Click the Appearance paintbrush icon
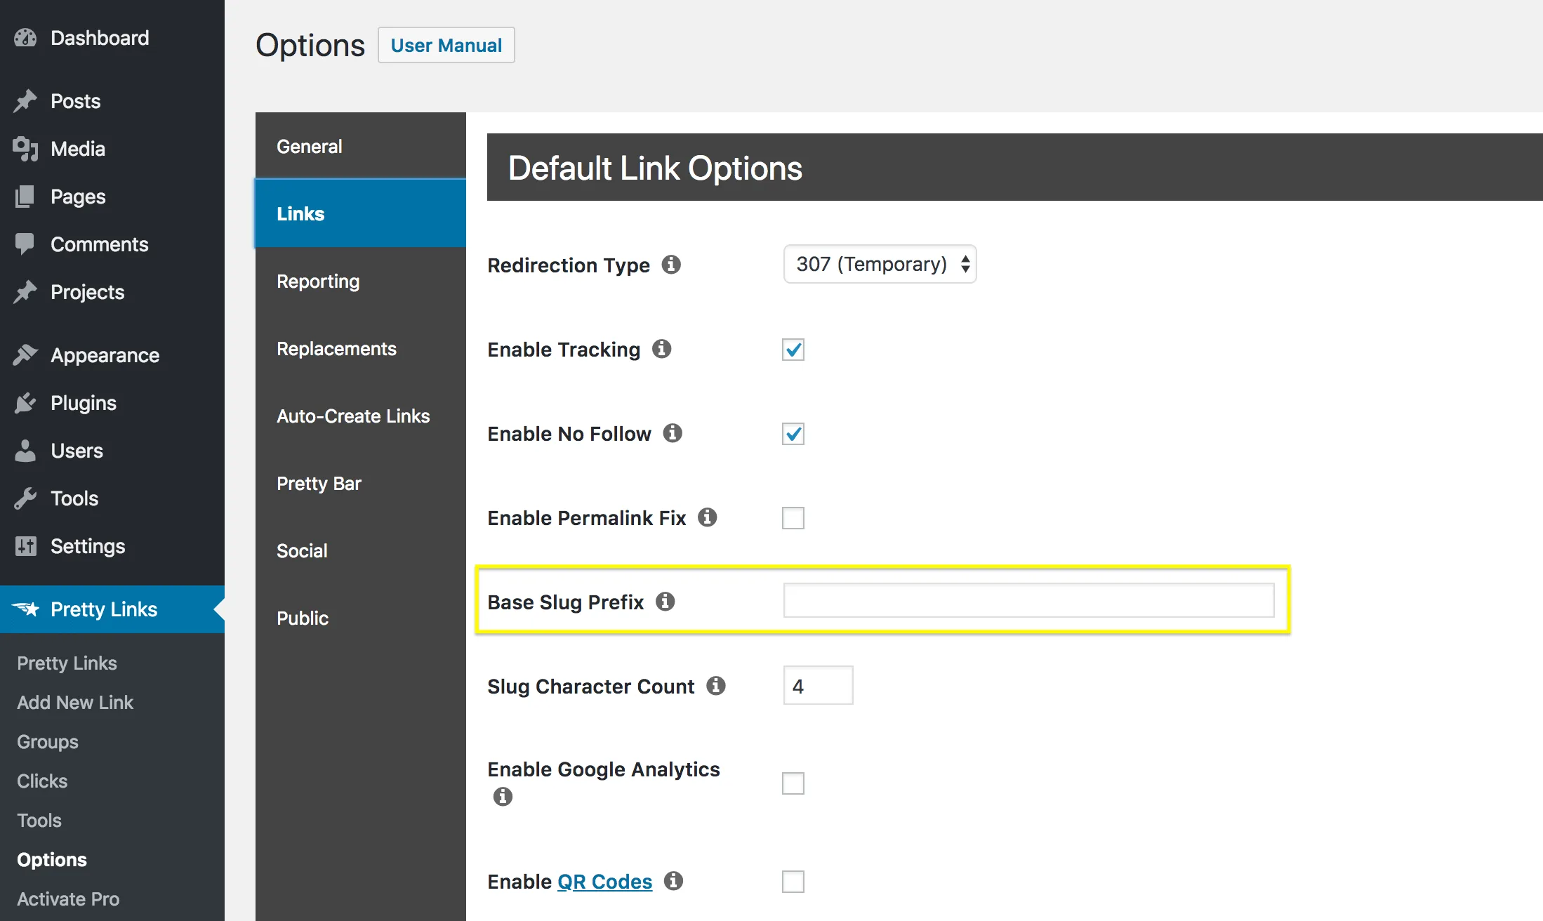The width and height of the screenshot is (1543, 921). click(29, 353)
